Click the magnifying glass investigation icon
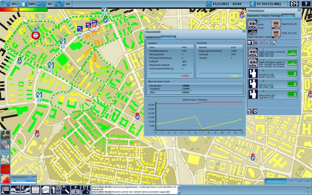Viewport: 312px width, 195px height. [x=66, y=190]
